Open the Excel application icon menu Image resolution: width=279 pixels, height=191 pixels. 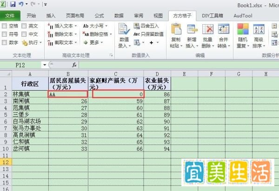[x=3, y=4]
